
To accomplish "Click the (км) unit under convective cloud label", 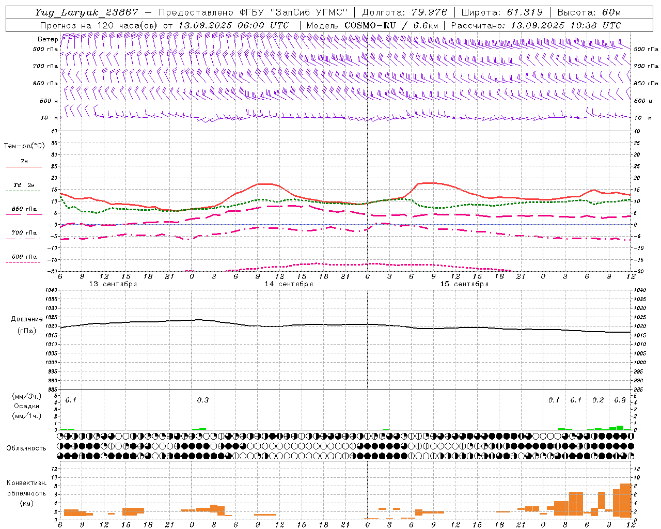I will pos(26,503).
